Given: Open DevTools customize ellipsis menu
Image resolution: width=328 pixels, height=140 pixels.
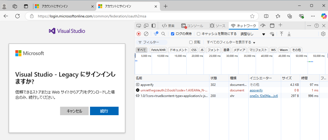Looking at the screenshot, I should 309,26.
